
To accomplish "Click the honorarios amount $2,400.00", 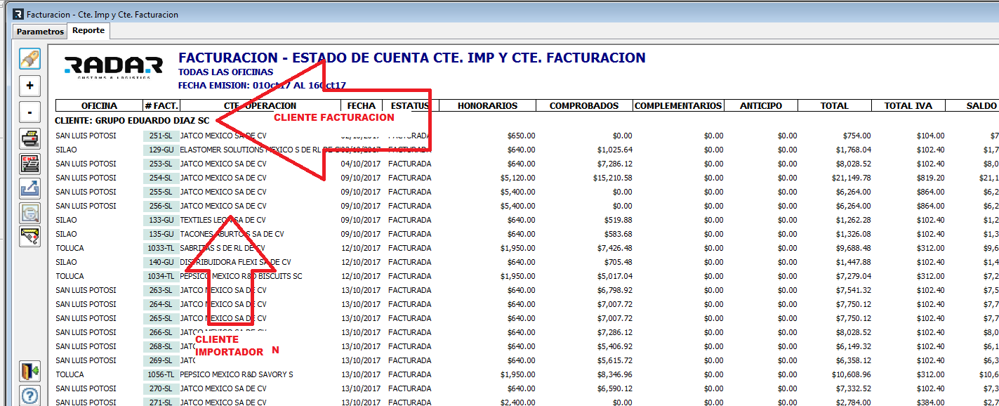I will tap(518, 402).
